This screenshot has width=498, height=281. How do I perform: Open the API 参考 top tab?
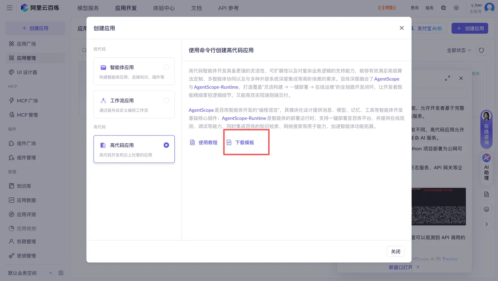tap(228, 8)
